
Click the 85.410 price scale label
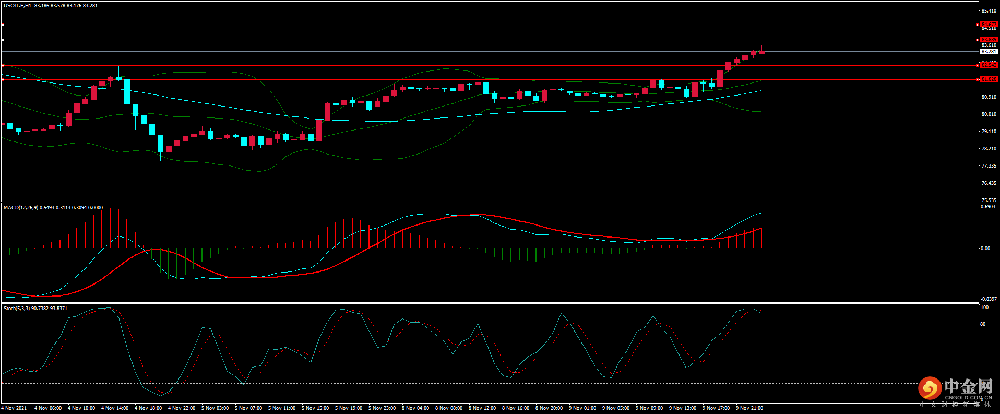pyautogui.click(x=989, y=11)
